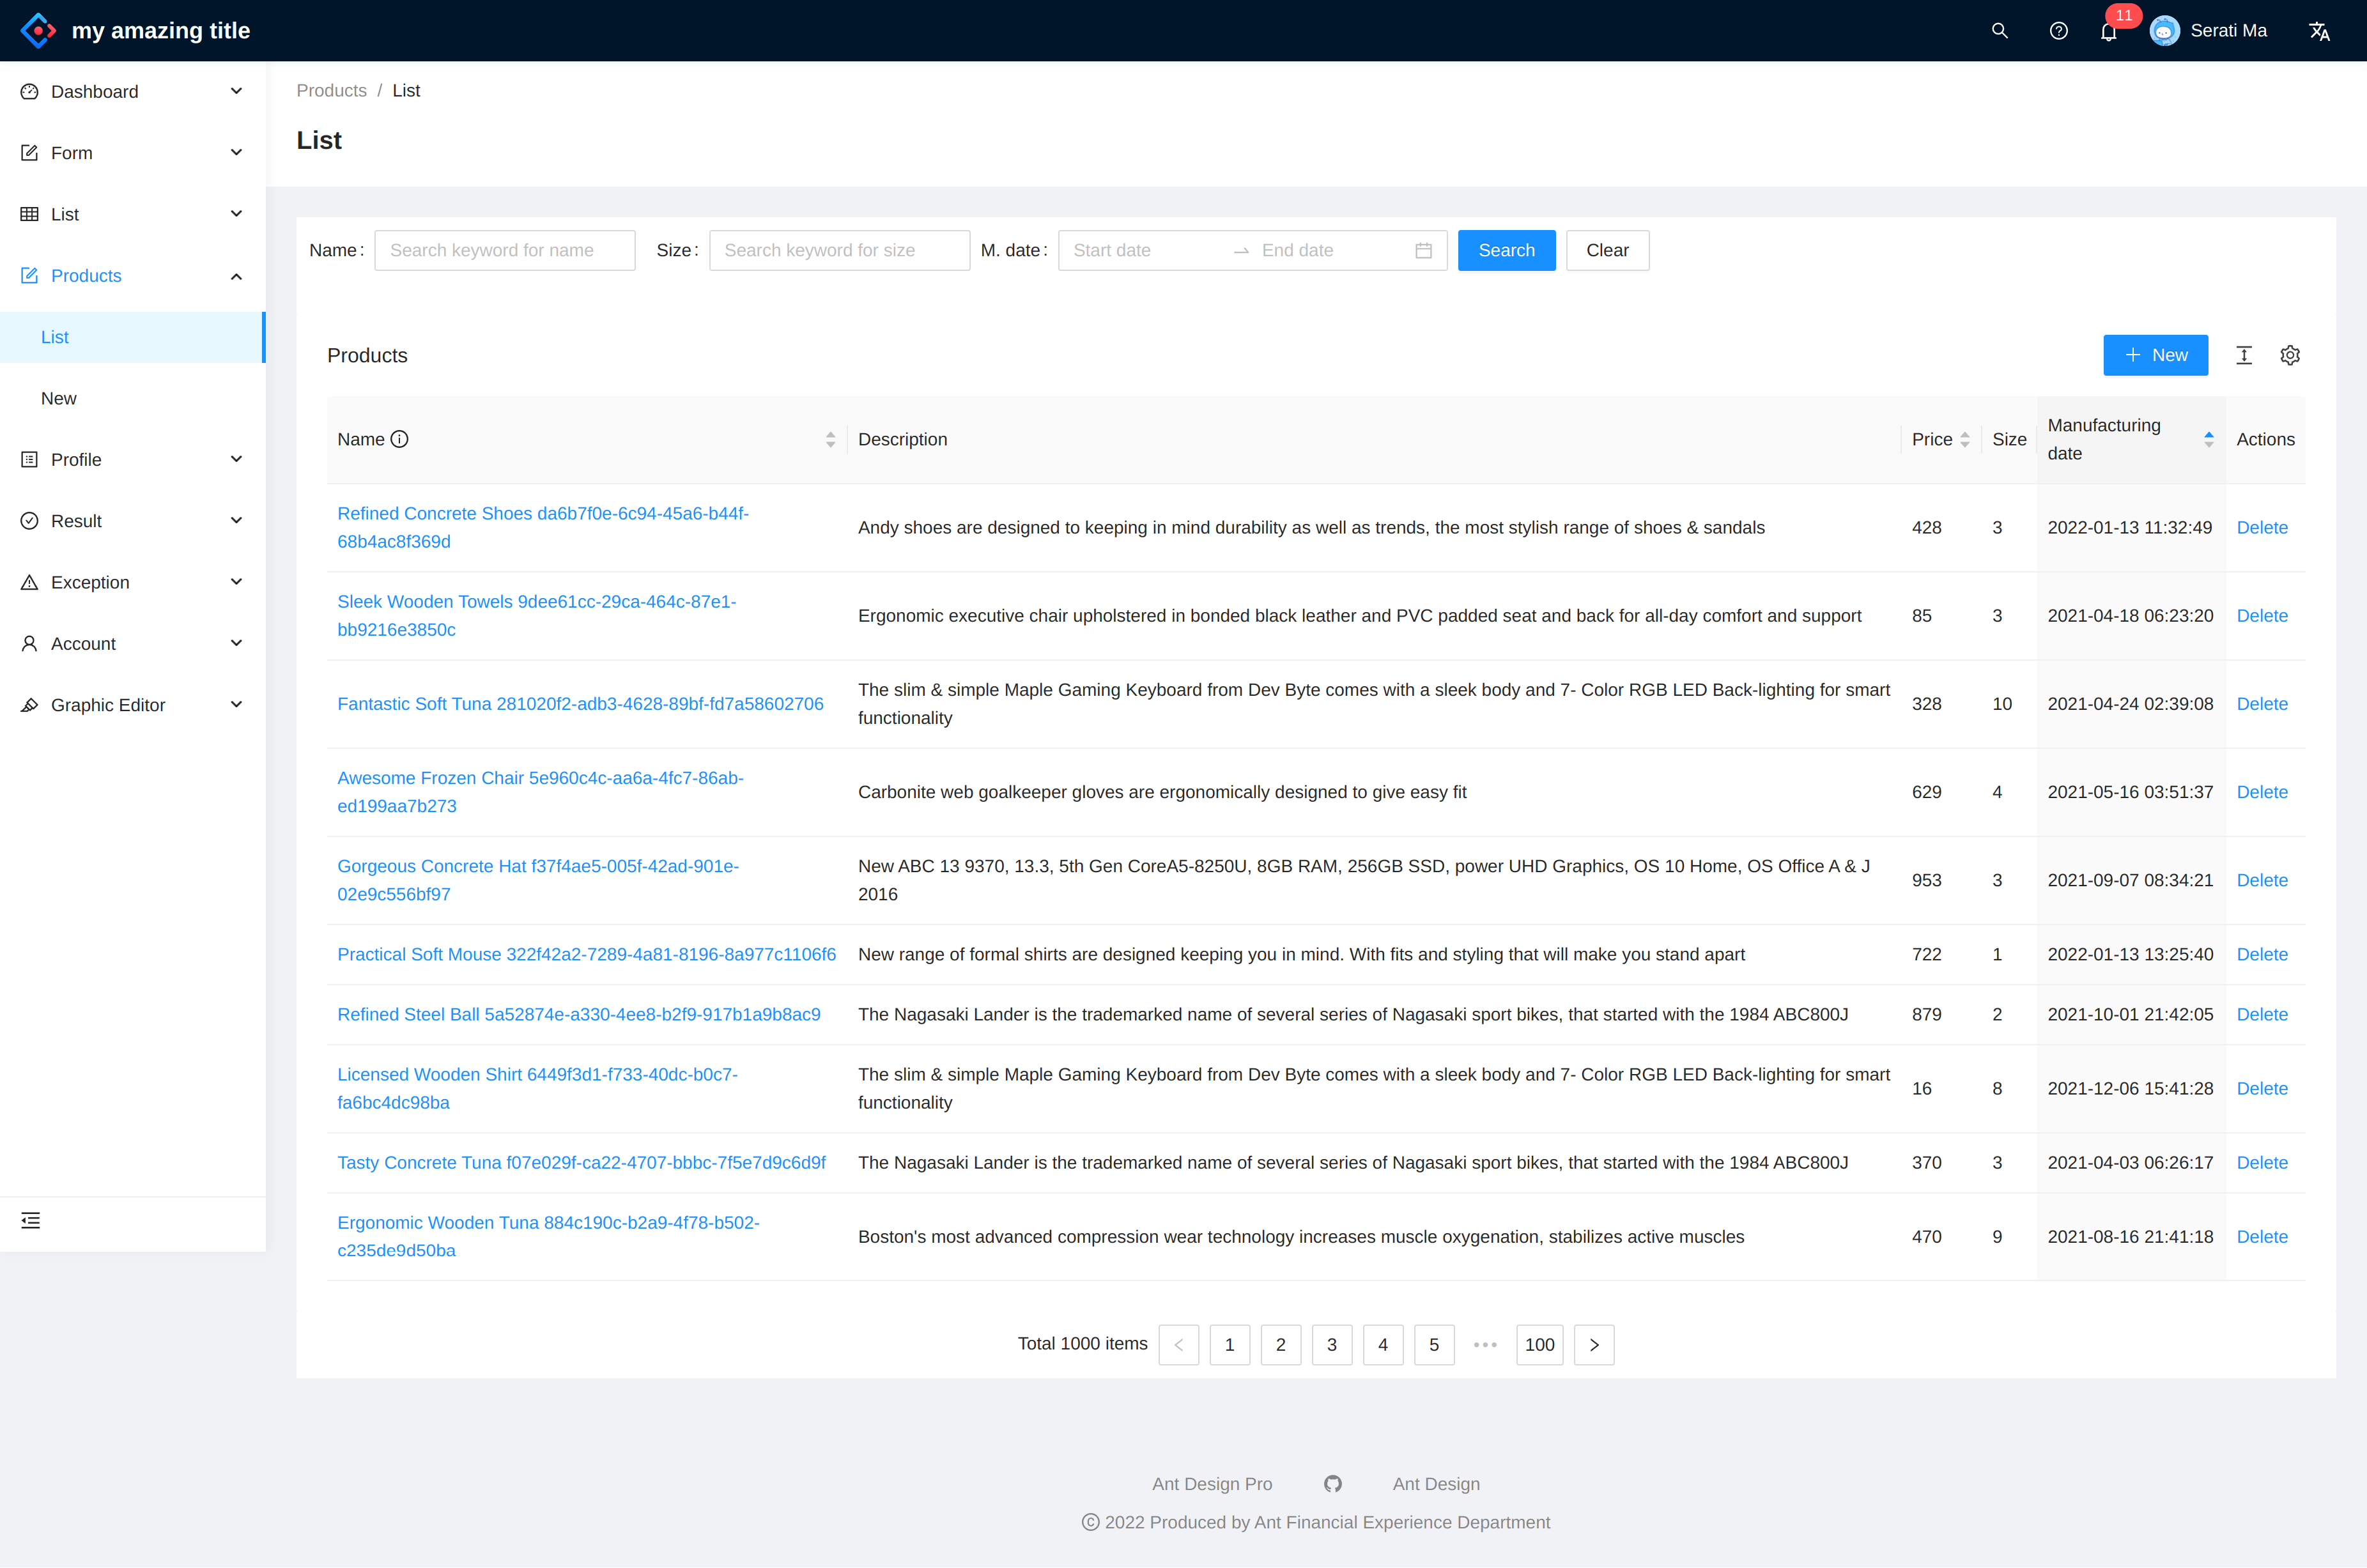Navigate to page 2 of products
Image resolution: width=2367 pixels, height=1568 pixels.
[1279, 1344]
